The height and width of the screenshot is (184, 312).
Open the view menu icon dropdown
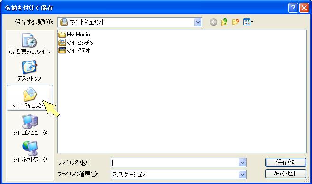248,22
